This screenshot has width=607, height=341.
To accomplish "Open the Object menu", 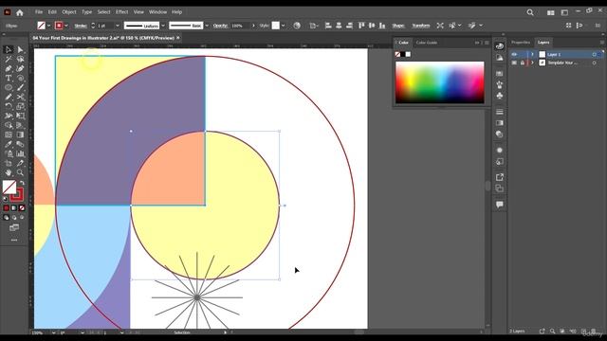I will point(69,12).
